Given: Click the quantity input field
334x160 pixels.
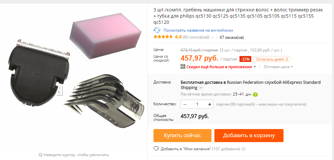Looking at the screenshot, I should click(x=197, y=104).
